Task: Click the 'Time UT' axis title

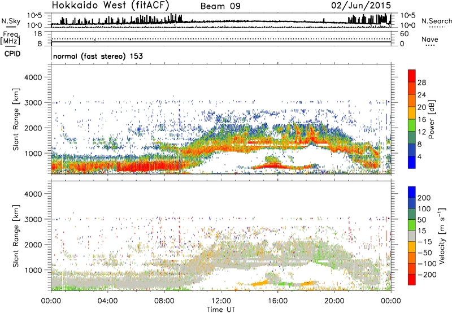Action: pyautogui.click(x=221, y=309)
